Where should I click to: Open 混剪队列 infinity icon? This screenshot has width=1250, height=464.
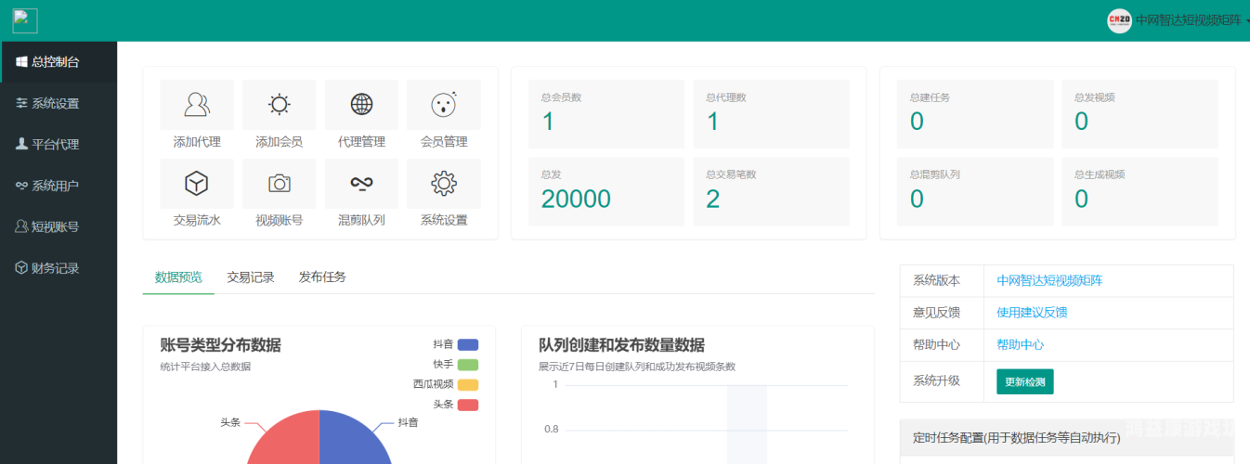(361, 183)
